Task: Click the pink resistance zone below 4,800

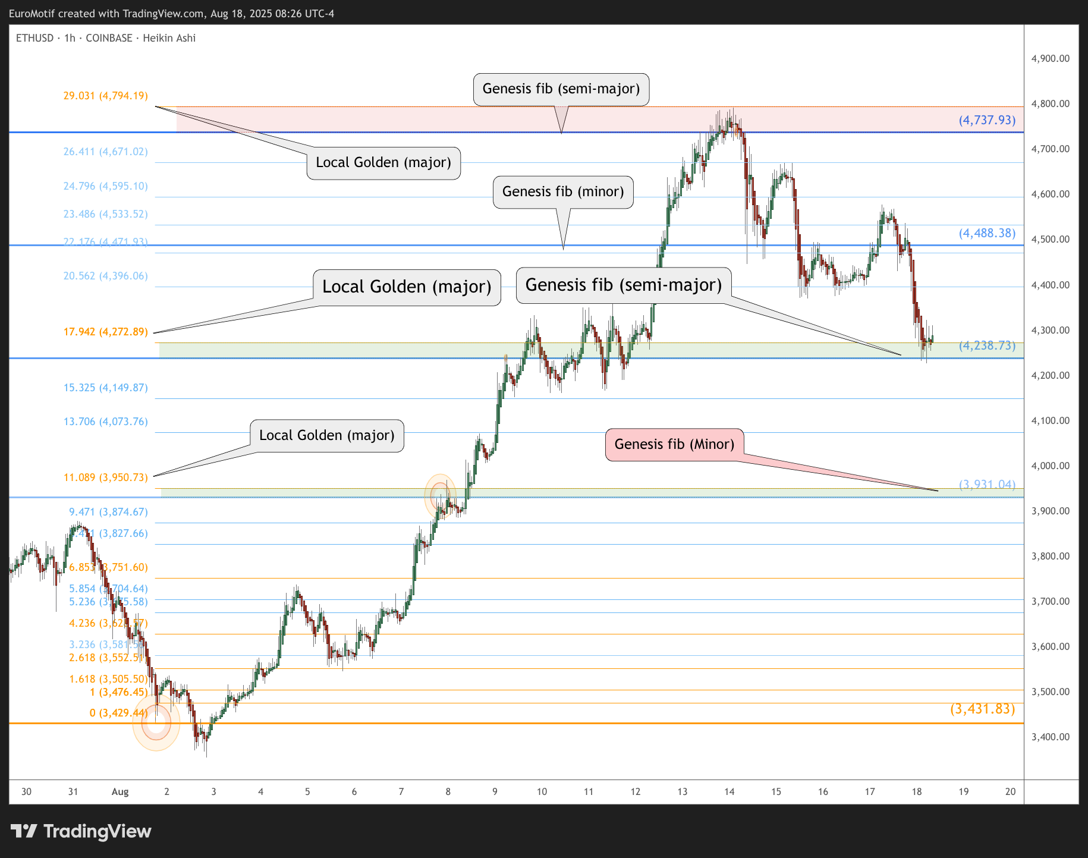Action: coord(600,120)
